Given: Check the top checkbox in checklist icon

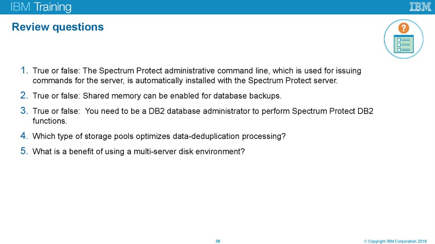Looking at the screenshot, I should [x=398, y=39].
